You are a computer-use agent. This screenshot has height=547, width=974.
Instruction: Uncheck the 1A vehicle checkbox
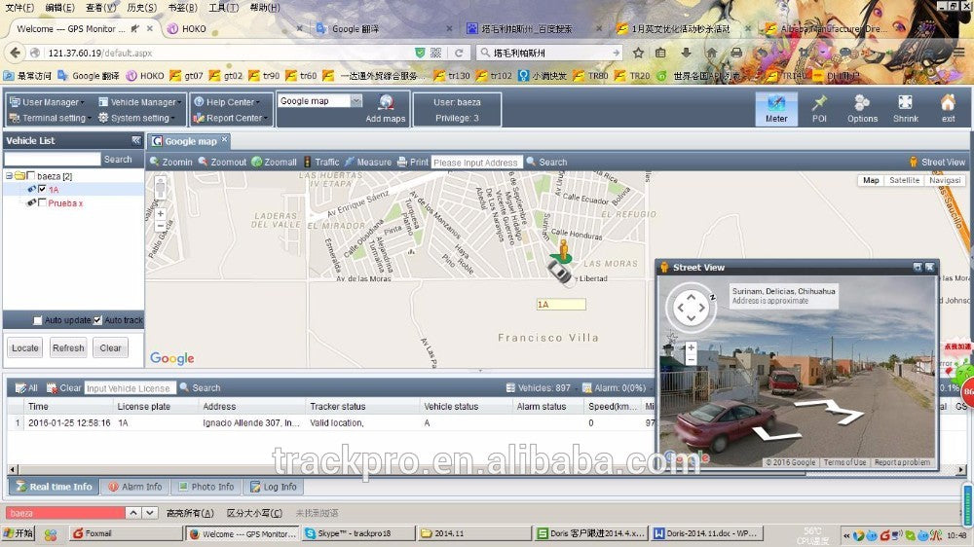click(x=42, y=189)
